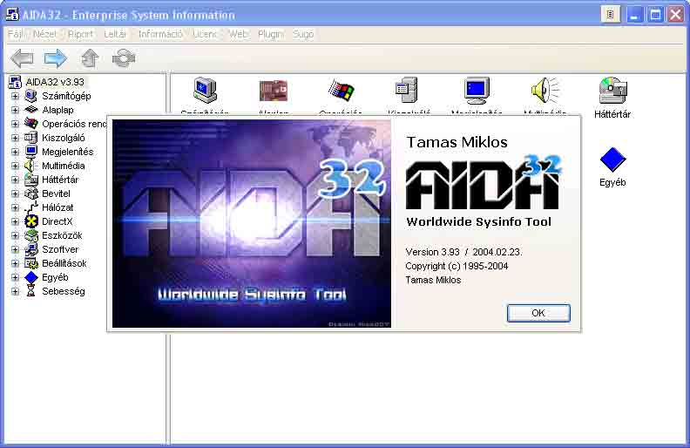Image resolution: width=690 pixels, height=448 pixels.
Task: Click Sebesség hourglass icon in tree
Action: point(30,291)
